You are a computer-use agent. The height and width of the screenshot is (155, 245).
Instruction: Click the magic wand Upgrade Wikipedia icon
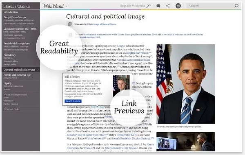pyautogui.click(x=149, y=6)
